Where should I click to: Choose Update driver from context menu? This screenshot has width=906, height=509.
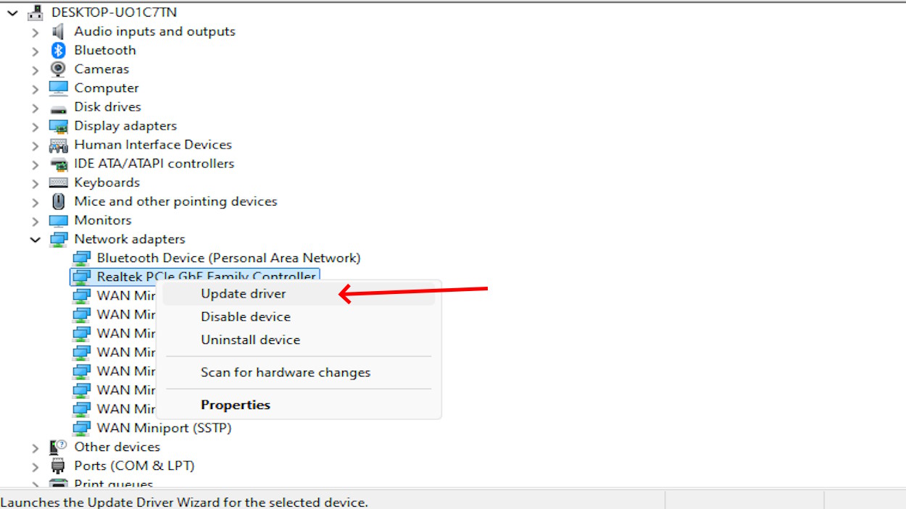[244, 294]
